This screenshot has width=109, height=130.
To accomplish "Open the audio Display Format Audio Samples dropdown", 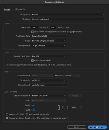I will [x=49, y=85].
